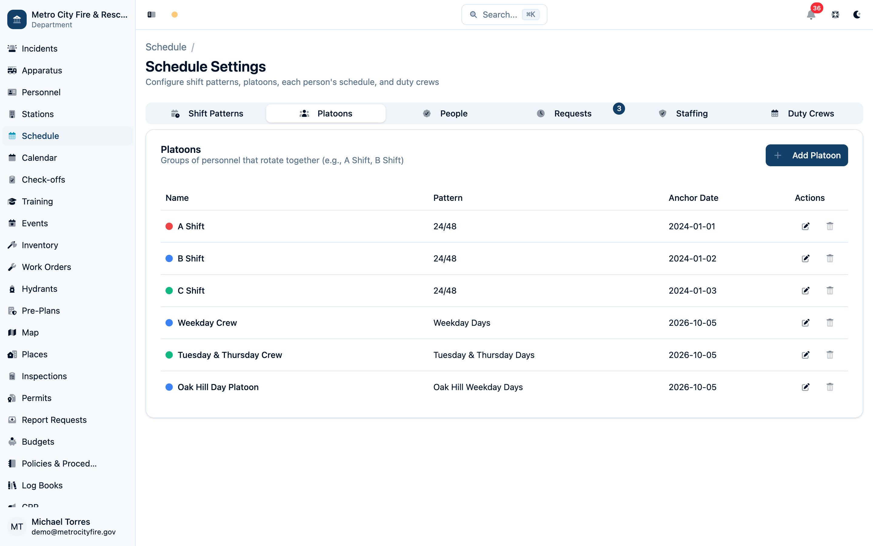
Task: Delete the Oak Hill Day Platoon
Action: coord(830,387)
